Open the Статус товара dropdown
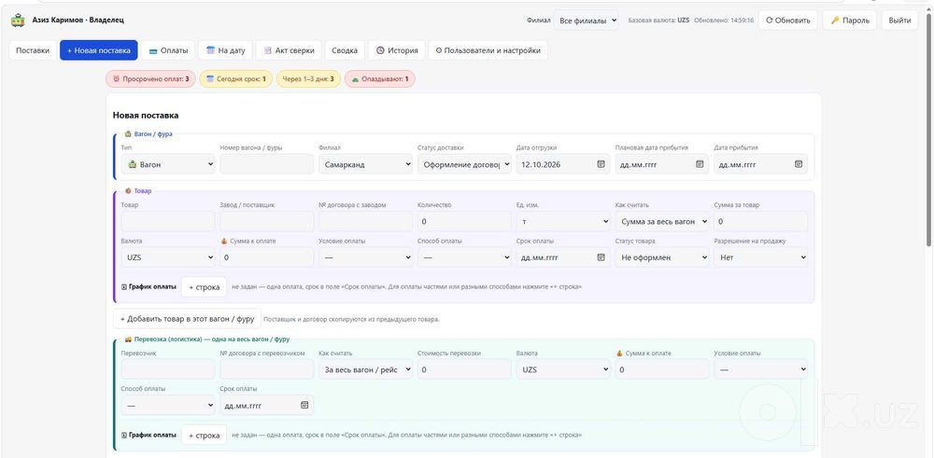This screenshot has height=458, width=934. 662,257
